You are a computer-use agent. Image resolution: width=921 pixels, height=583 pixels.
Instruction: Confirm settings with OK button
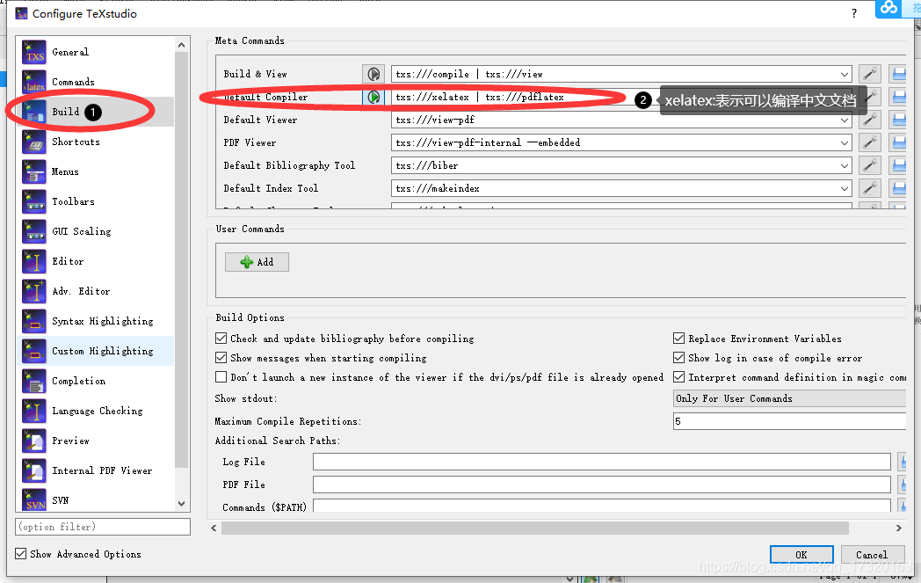pyautogui.click(x=801, y=555)
